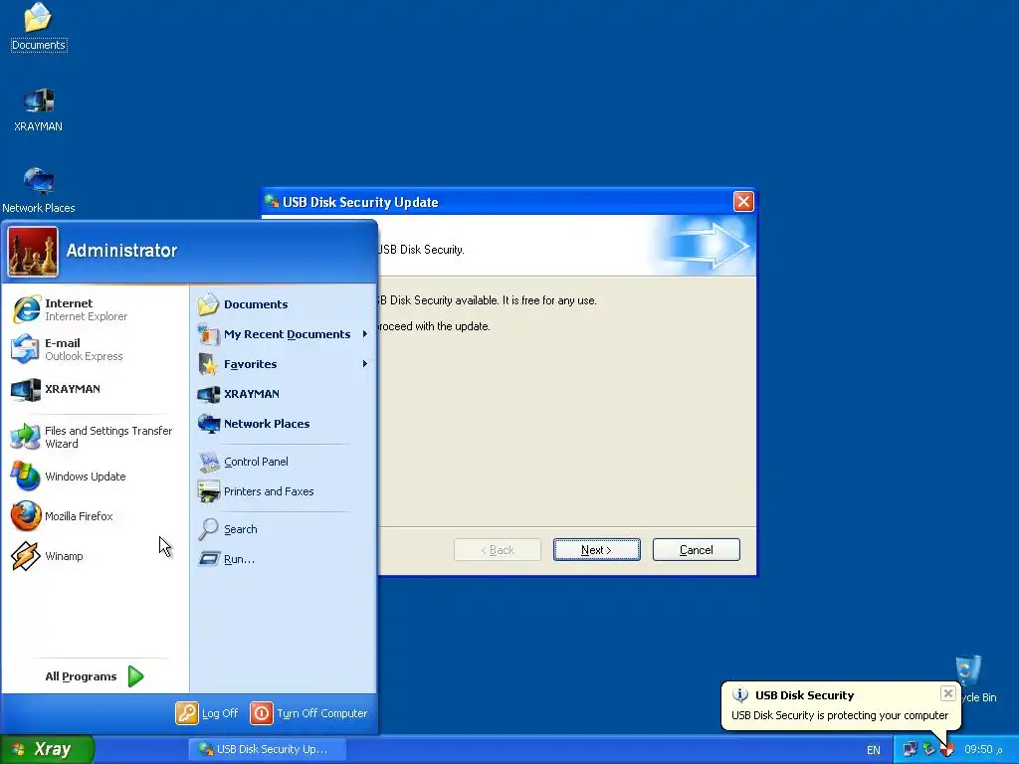Click Turn Off Computer button

tap(309, 713)
